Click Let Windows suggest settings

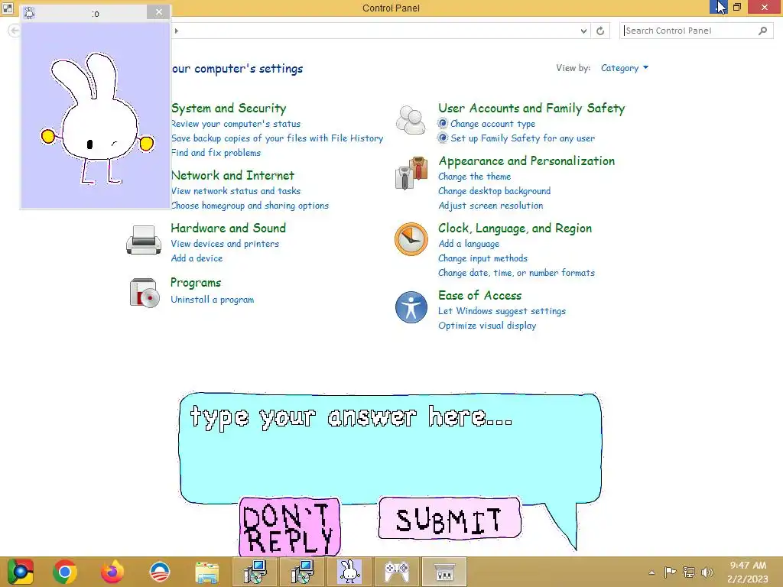point(502,311)
